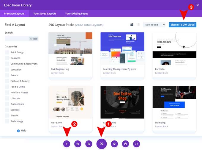Image resolution: width=202 pixels, height=150 pixels.
Task: Click the Find A Layout heading
Action: click(x=15, y=25)
